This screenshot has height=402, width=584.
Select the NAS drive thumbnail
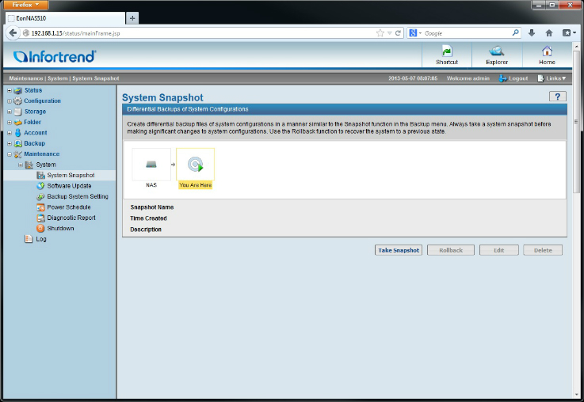point(151,165)
